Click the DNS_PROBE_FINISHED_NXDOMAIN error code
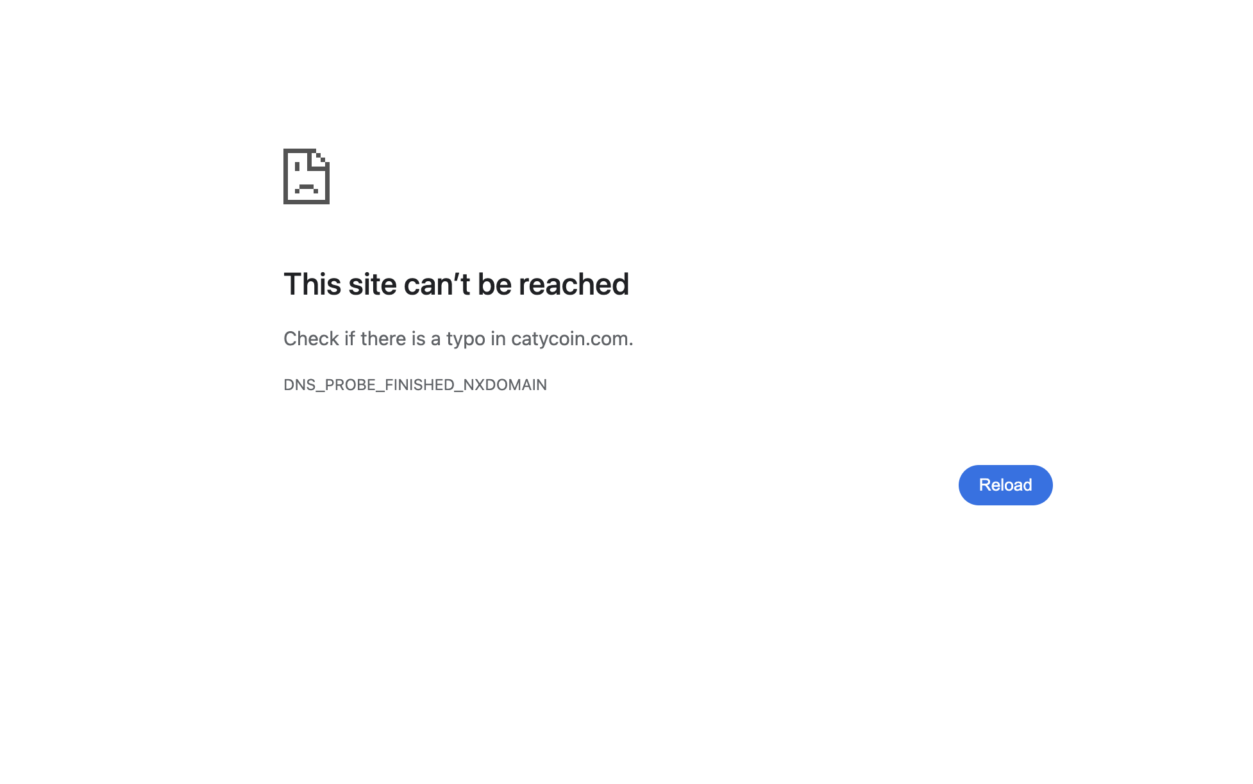This screenshot has width=1253, height=784. pyautogui.click(x=415, y=385)
